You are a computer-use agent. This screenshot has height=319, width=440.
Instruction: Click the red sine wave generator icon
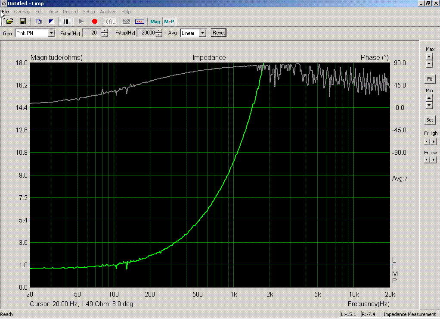pyautogui.click(x=139, y=22)
